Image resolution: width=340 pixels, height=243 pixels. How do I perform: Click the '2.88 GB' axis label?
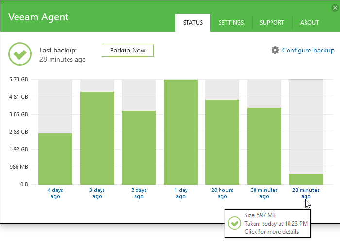coord(18,132)
